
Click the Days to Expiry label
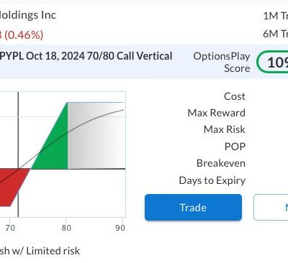tap(212, 180)
